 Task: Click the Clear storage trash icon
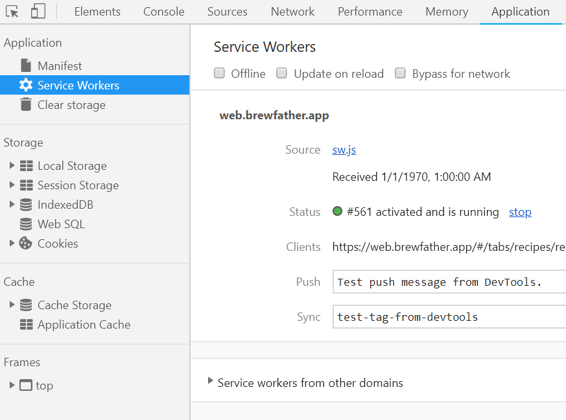[x=26, y=104]
